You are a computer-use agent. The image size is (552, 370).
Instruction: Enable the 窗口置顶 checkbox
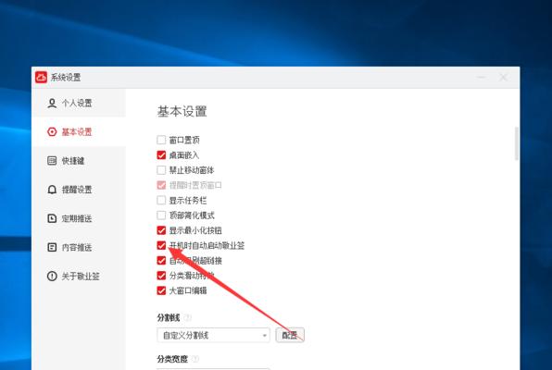[x=161, y=140]
